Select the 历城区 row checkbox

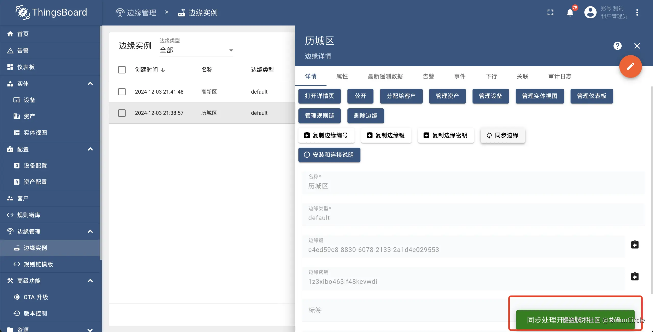[x=122, y=113]
